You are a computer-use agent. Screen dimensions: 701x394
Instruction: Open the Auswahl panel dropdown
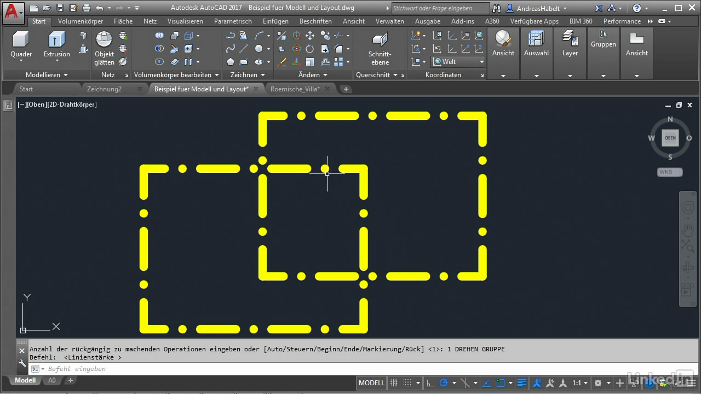(536, 76)
